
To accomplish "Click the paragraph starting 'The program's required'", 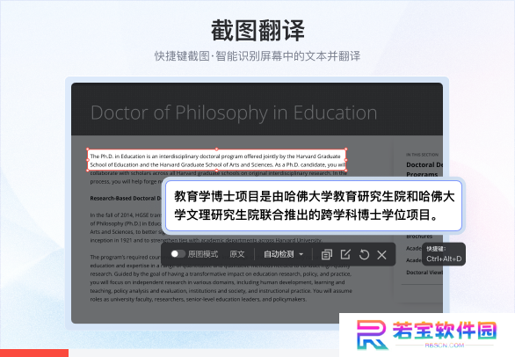I will point(221,278).
